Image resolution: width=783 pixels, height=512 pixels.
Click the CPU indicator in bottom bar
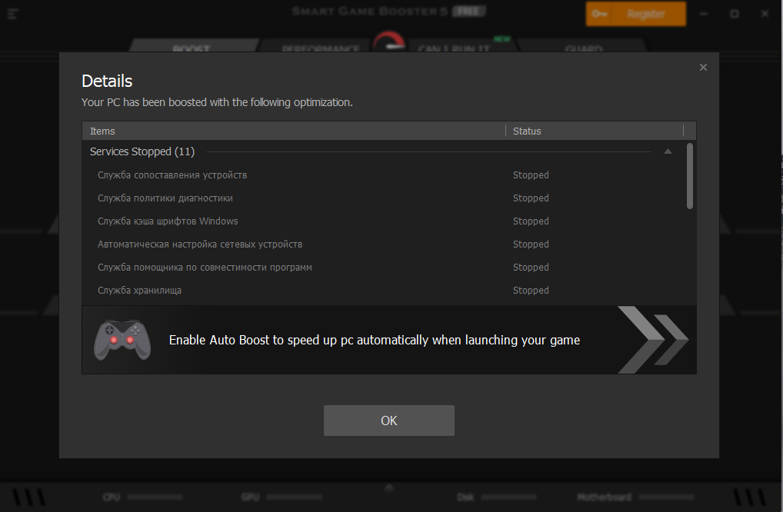pos(142,497)
